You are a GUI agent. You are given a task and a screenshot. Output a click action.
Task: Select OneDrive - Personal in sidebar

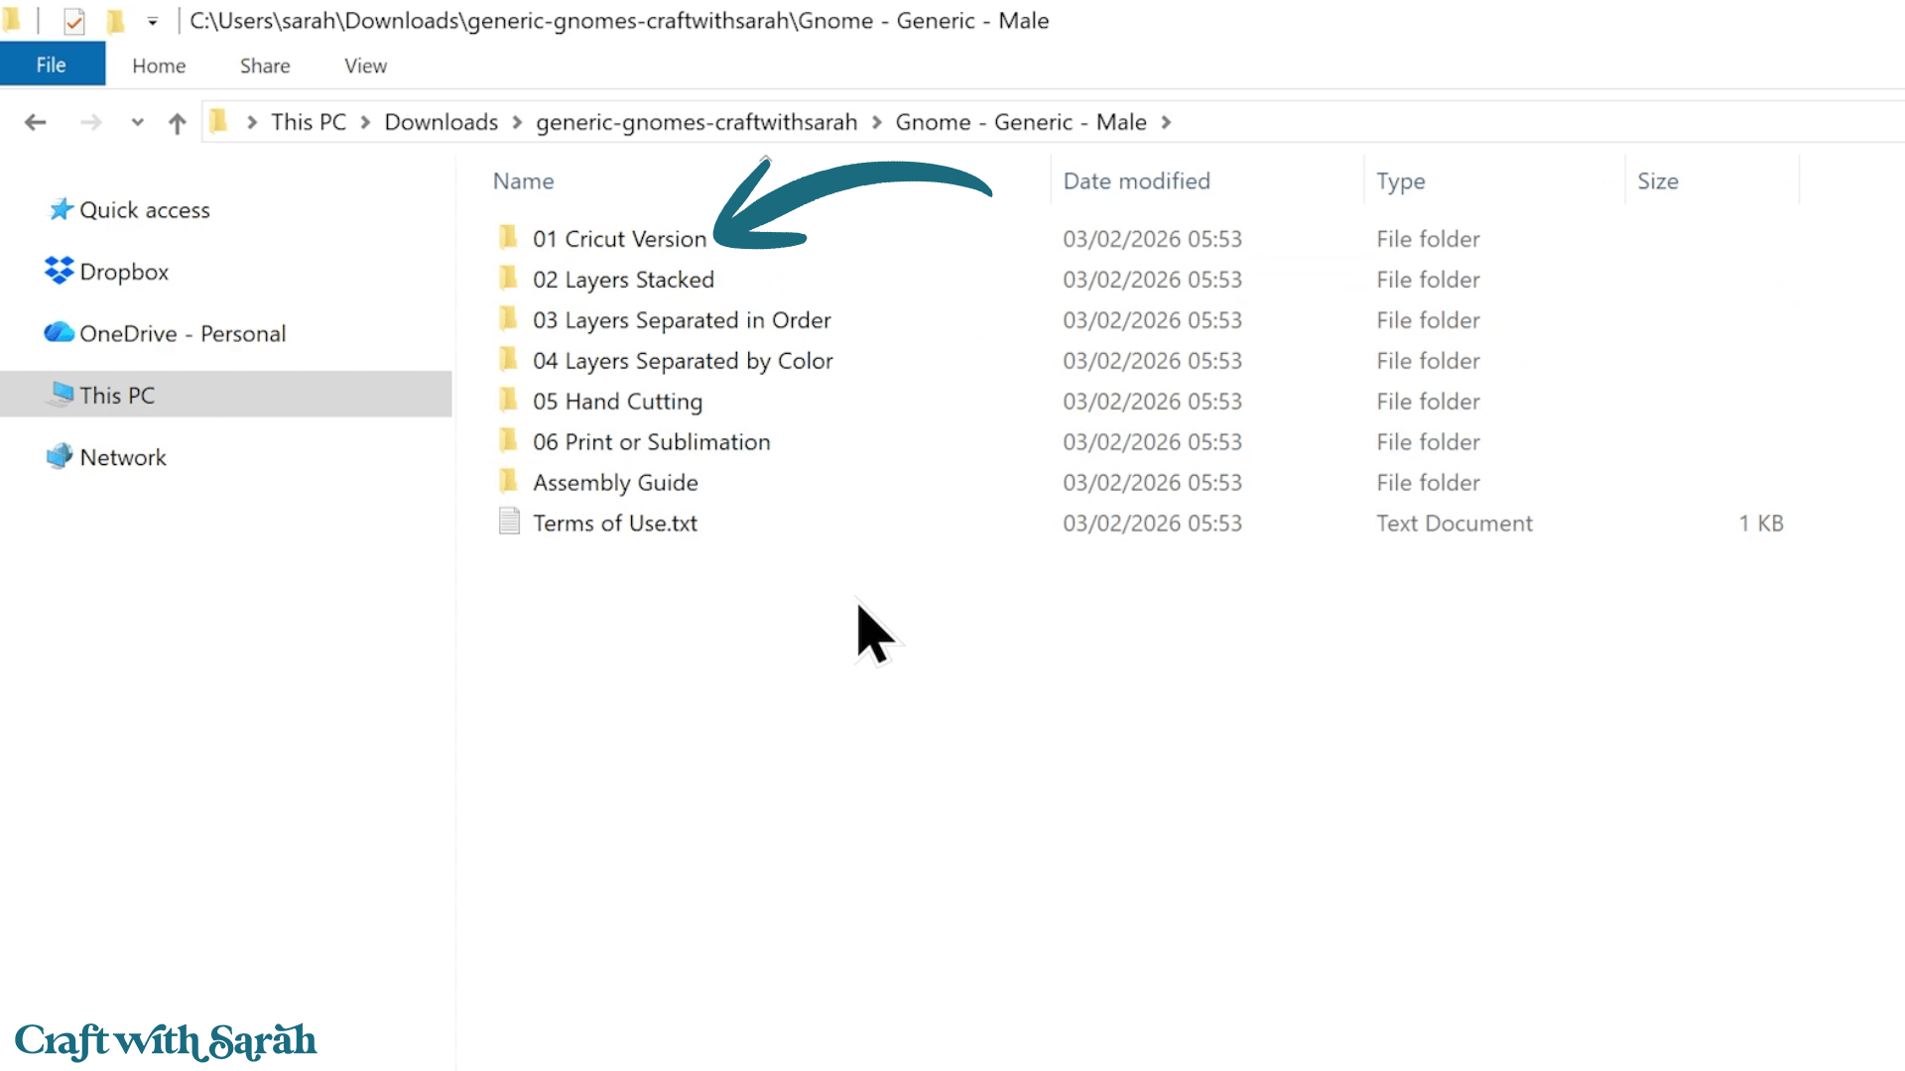point(183,333)
